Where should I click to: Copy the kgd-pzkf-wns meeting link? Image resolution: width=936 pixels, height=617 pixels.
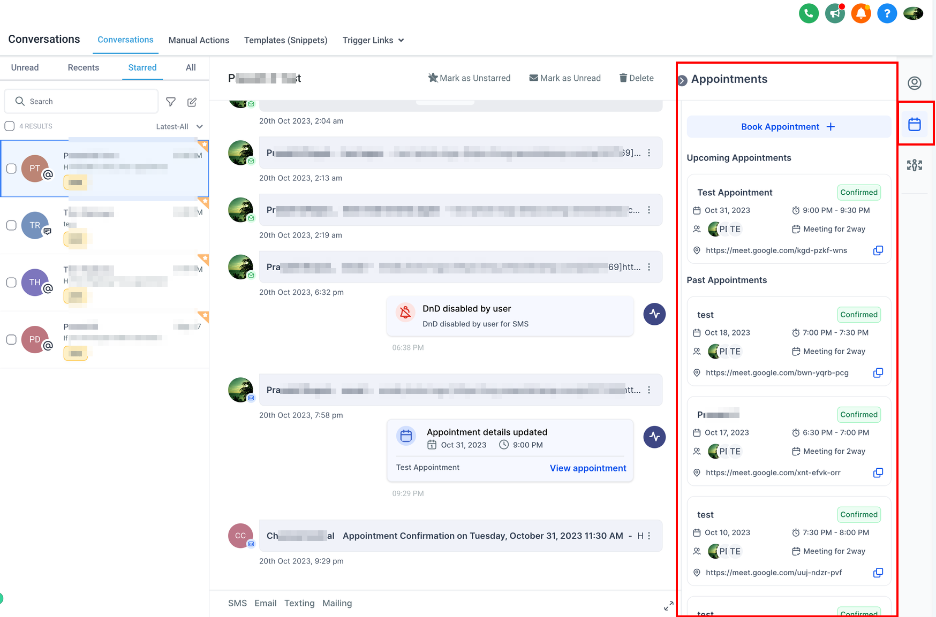coord(878,250)
